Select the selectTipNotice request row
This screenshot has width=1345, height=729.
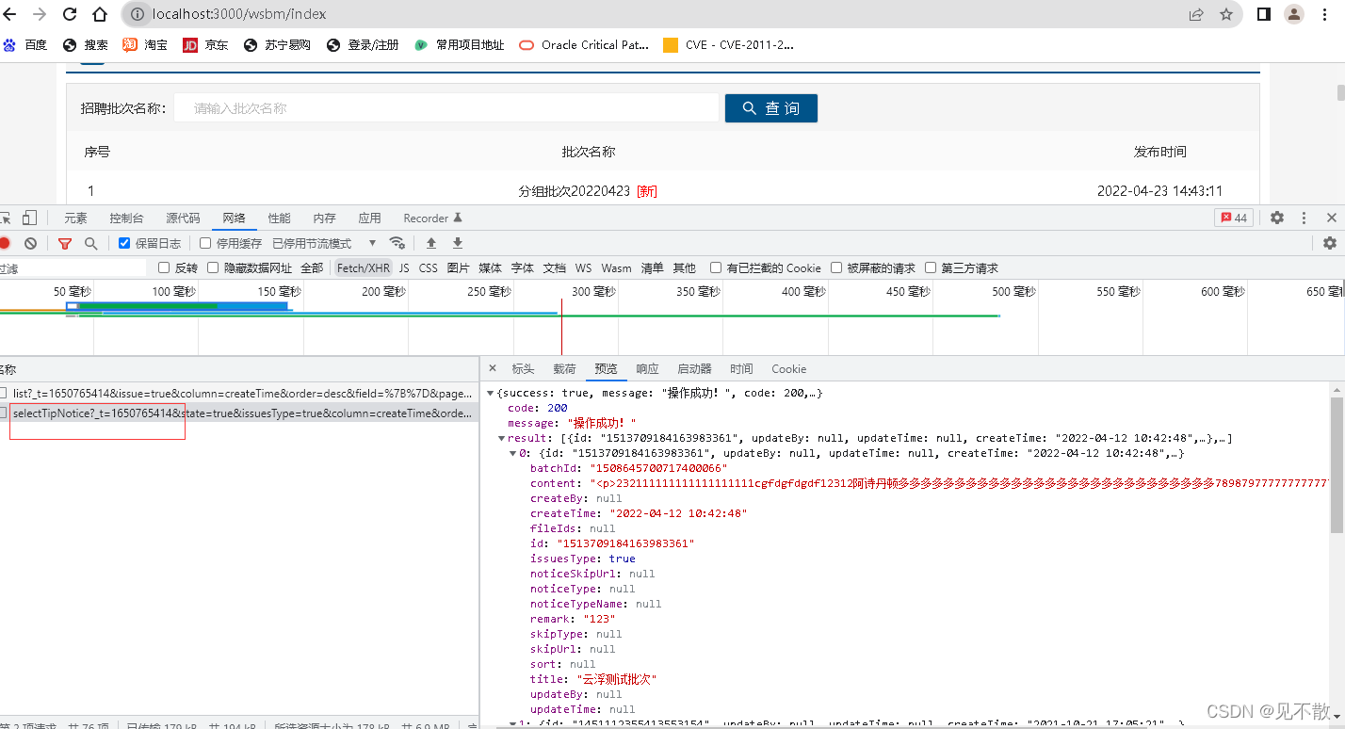(x=239, y=413)
